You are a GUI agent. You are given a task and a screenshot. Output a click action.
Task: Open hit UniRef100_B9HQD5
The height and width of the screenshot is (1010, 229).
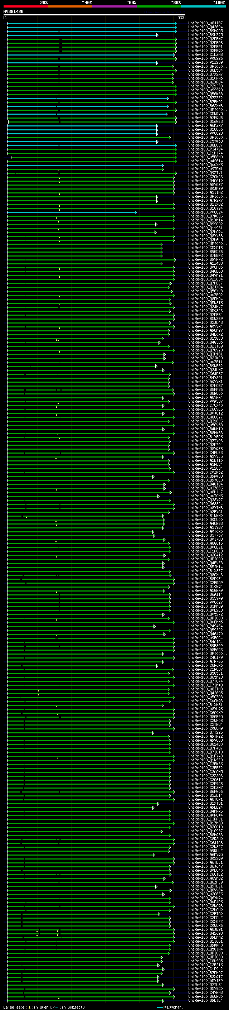[x=205, y=31]
